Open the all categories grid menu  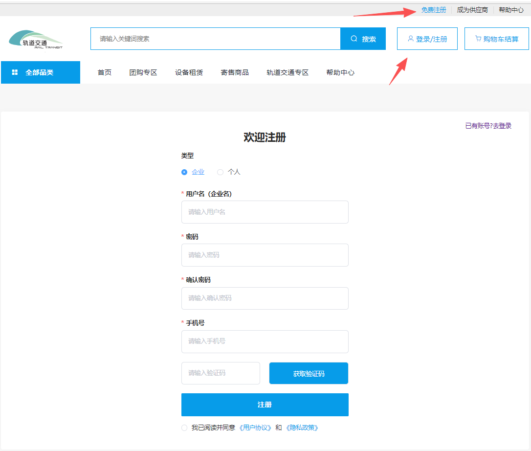(x=41, y=72)
